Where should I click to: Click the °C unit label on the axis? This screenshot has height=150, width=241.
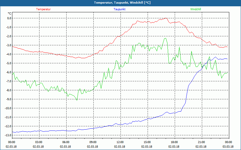(x=10, y=13)
